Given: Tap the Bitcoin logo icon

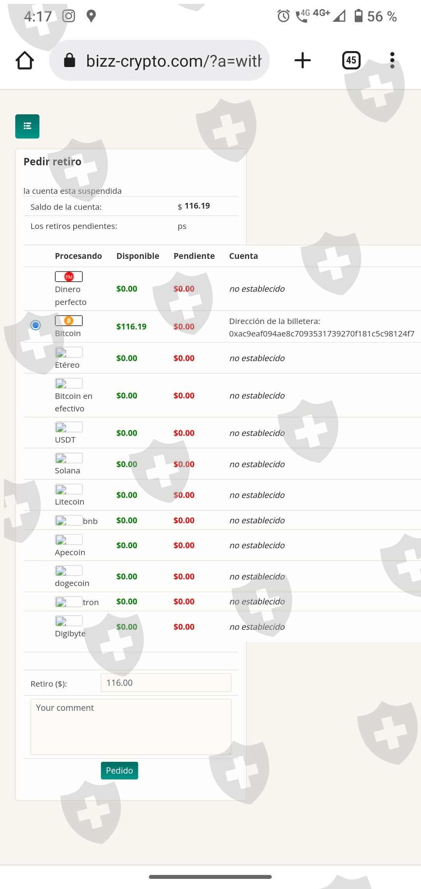Looking at the screenshot, I should point(69,321).
